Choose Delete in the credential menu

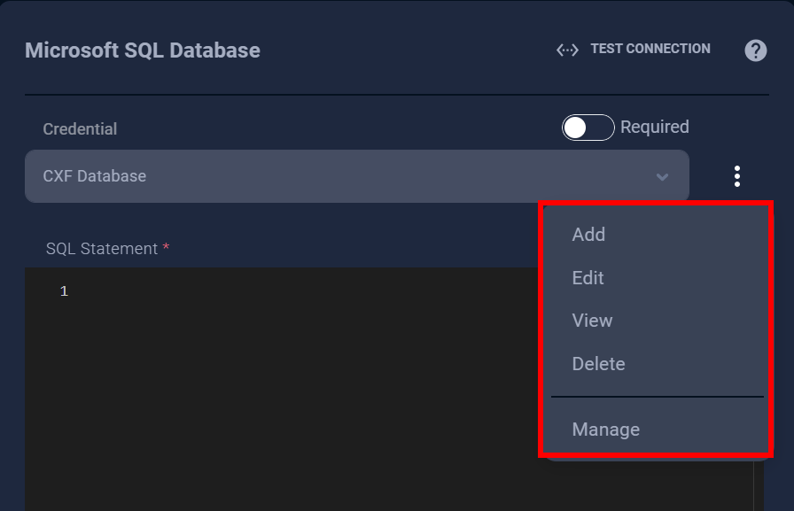point(598,364)
